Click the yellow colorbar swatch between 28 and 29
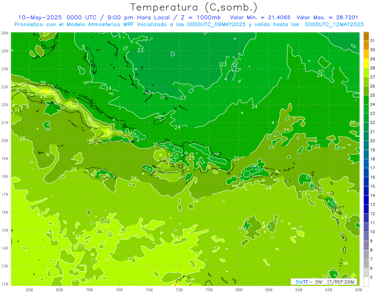The width and height of the screenshot is (381, 294). coord(366,63)
